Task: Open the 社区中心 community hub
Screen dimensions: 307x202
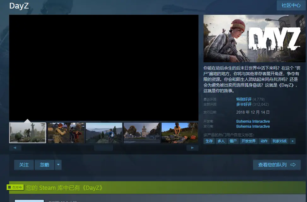Action: pos(291,5)
